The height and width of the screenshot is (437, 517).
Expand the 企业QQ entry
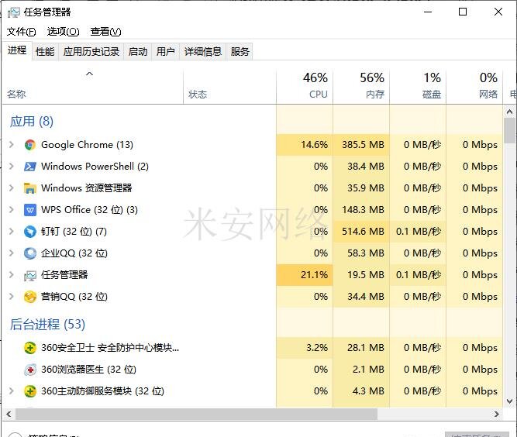coord(11,253)
